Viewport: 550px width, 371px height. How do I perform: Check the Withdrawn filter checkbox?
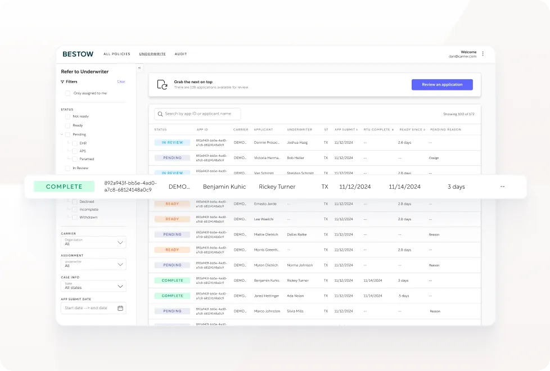[x=75, y=218]
